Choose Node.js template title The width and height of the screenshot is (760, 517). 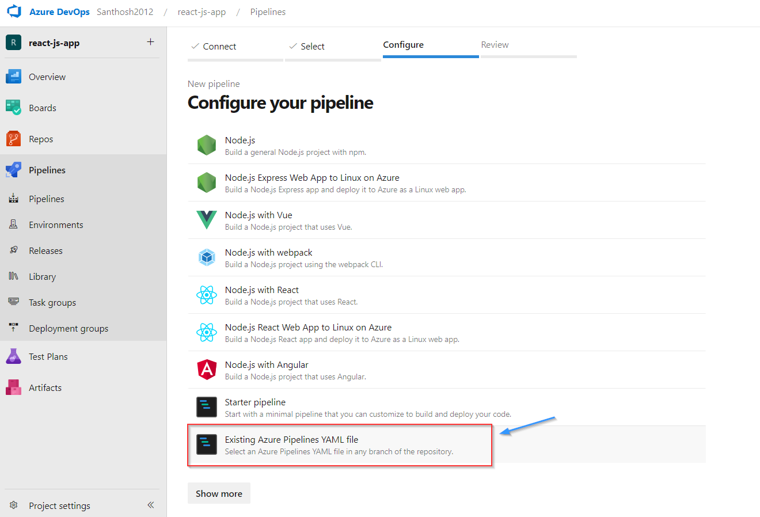(x=240, y=140)
